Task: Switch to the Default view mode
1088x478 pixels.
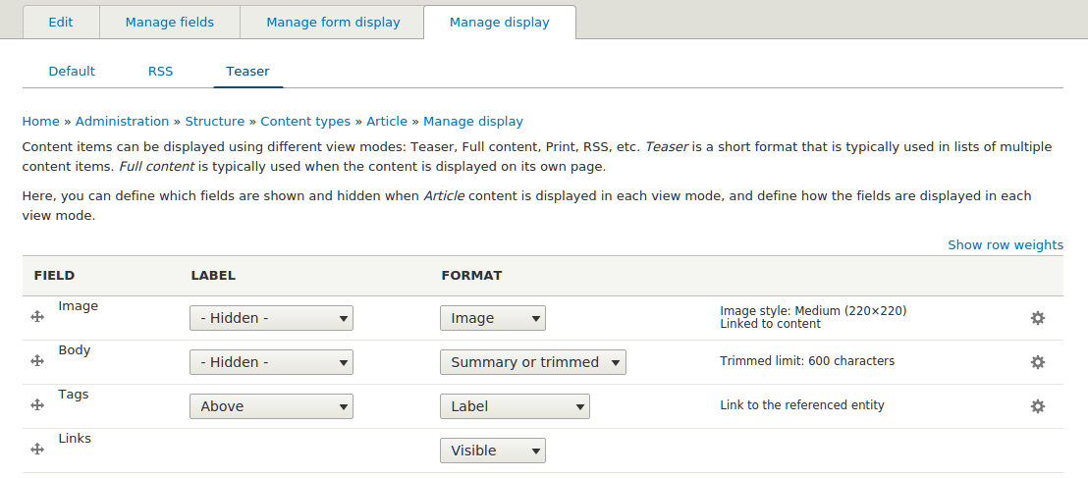Action: 72,72
